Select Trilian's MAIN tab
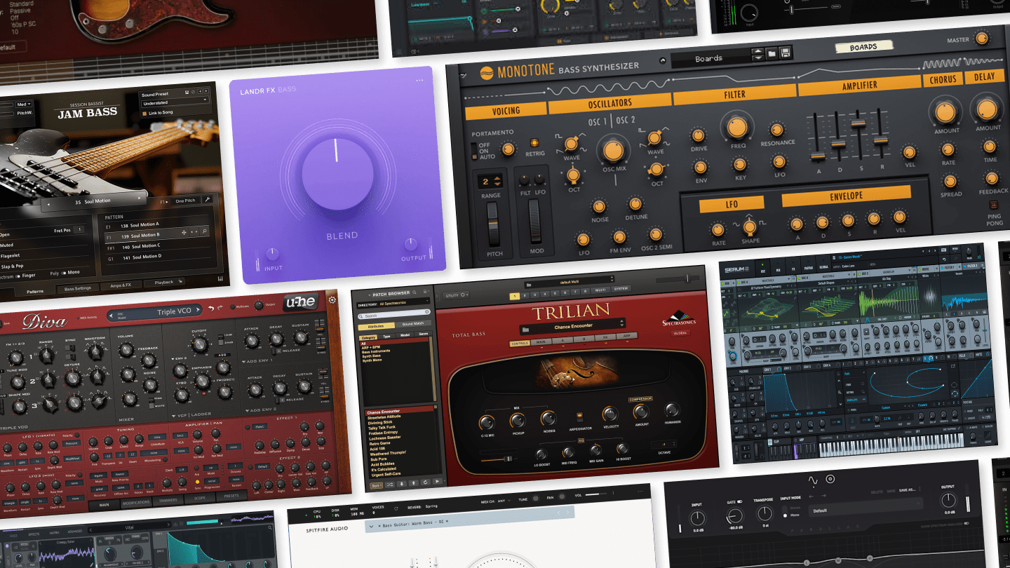Image resolution: width=1010 pixels, height=568 pixels. [x=541, y=342]
